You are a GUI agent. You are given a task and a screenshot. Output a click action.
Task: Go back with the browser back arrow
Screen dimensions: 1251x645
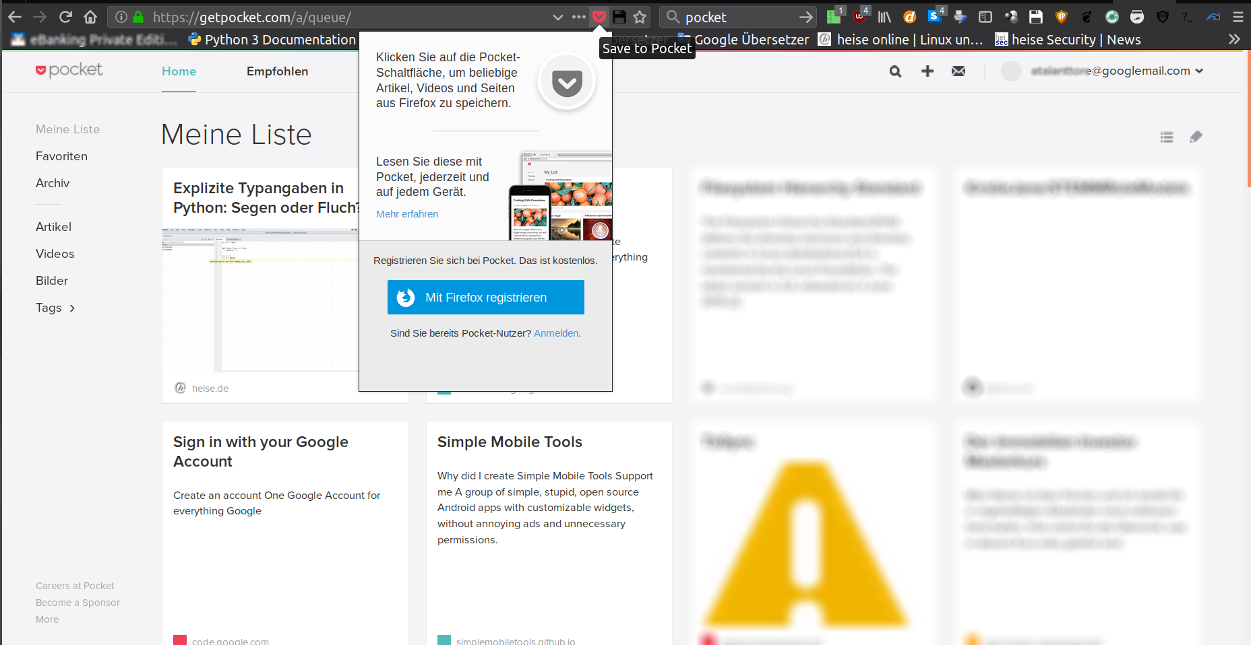click(15, 17)
